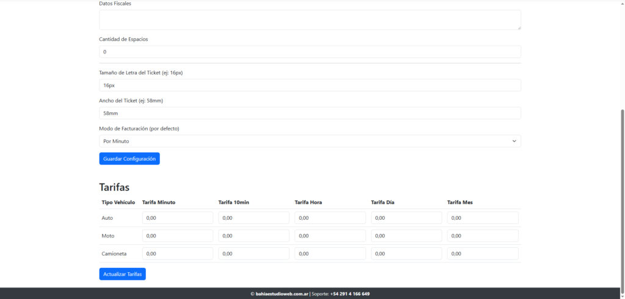Edit Auto Tarifa 10min field
This screenshot has width=625, height=299.
tap(253, 218)
